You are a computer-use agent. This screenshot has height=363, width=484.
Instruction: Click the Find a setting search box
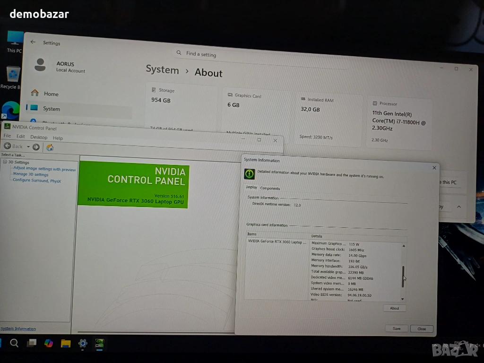(x=265, y=54)
